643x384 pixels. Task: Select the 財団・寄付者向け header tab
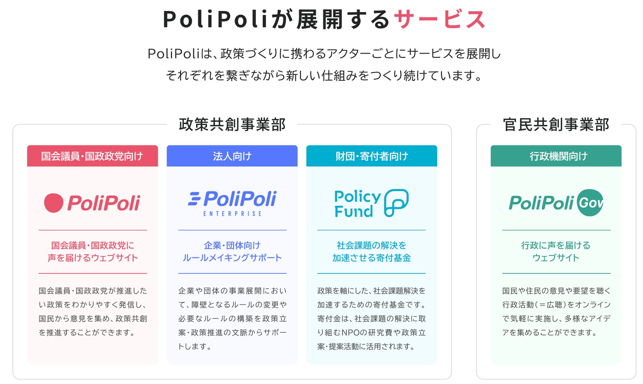(372, 156)
